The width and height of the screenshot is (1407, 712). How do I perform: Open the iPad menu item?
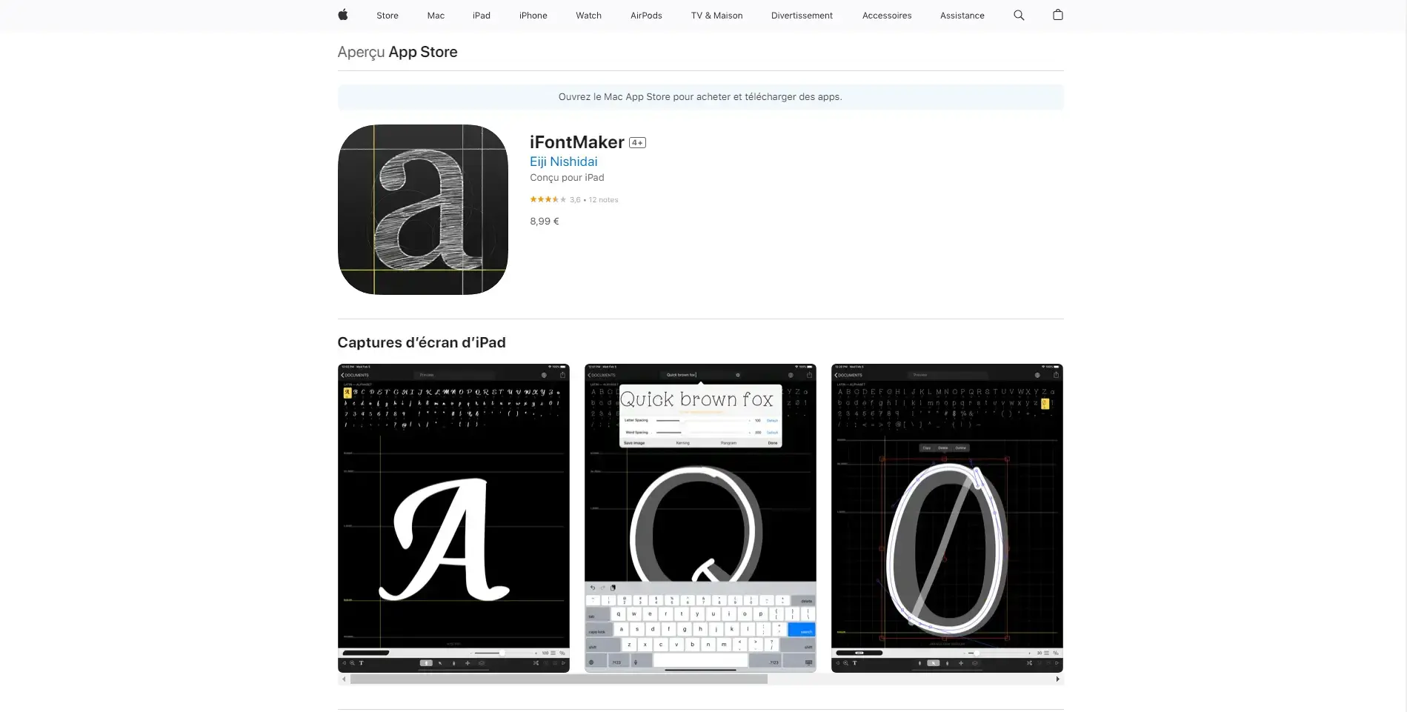coord(482,16)
